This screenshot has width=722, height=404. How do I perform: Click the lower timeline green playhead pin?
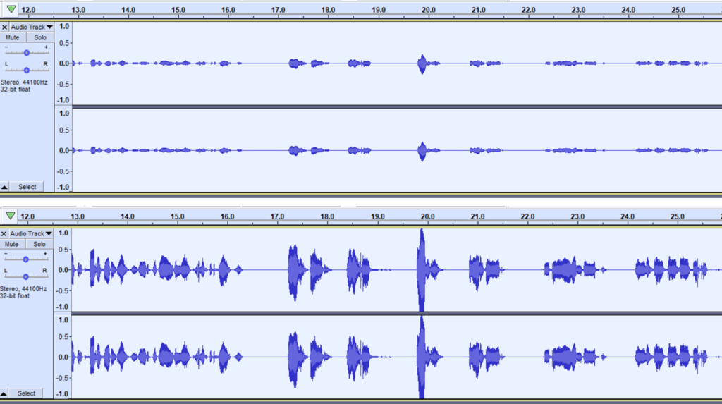(10, 216)
